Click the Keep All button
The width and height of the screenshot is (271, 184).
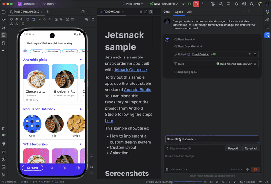[233, 148]
